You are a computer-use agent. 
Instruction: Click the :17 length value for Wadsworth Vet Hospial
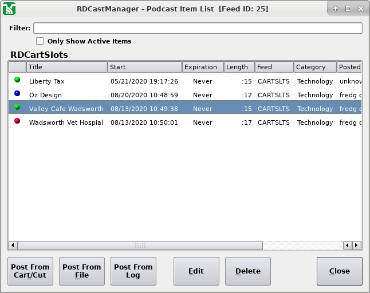point(247,122)
